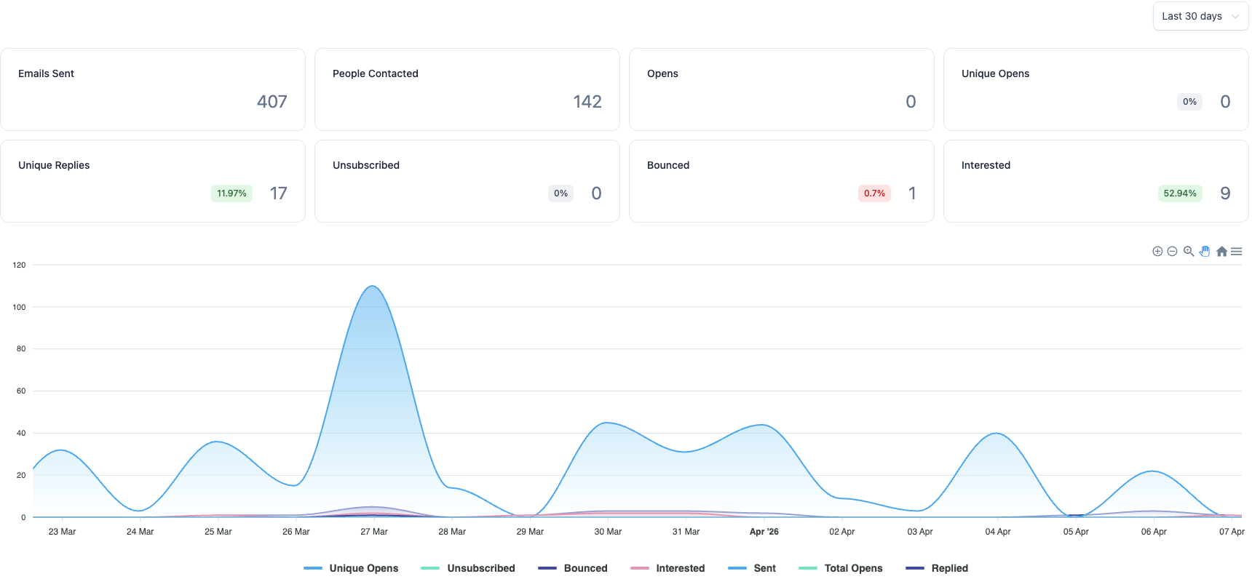Click the Unique Replies count 17
Viewport: 1252px width, 579px height.
(x=279, y=193)
